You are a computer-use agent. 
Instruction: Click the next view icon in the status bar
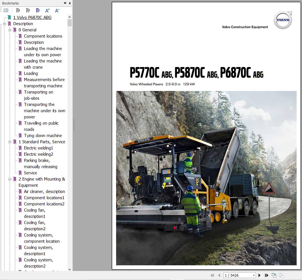pyautogui.click(x=281, y=275)
